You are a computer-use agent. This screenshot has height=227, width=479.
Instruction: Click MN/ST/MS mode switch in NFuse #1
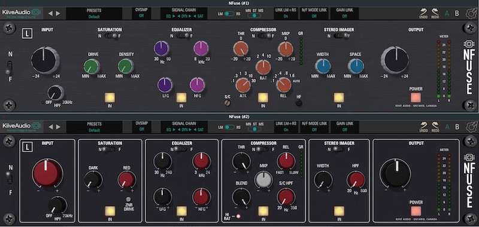[254, 16]
